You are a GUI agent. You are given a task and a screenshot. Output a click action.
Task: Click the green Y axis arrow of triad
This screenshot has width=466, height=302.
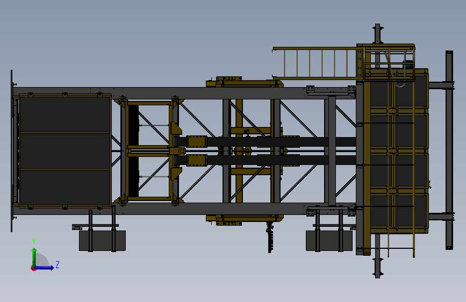(x=34, y=257)
